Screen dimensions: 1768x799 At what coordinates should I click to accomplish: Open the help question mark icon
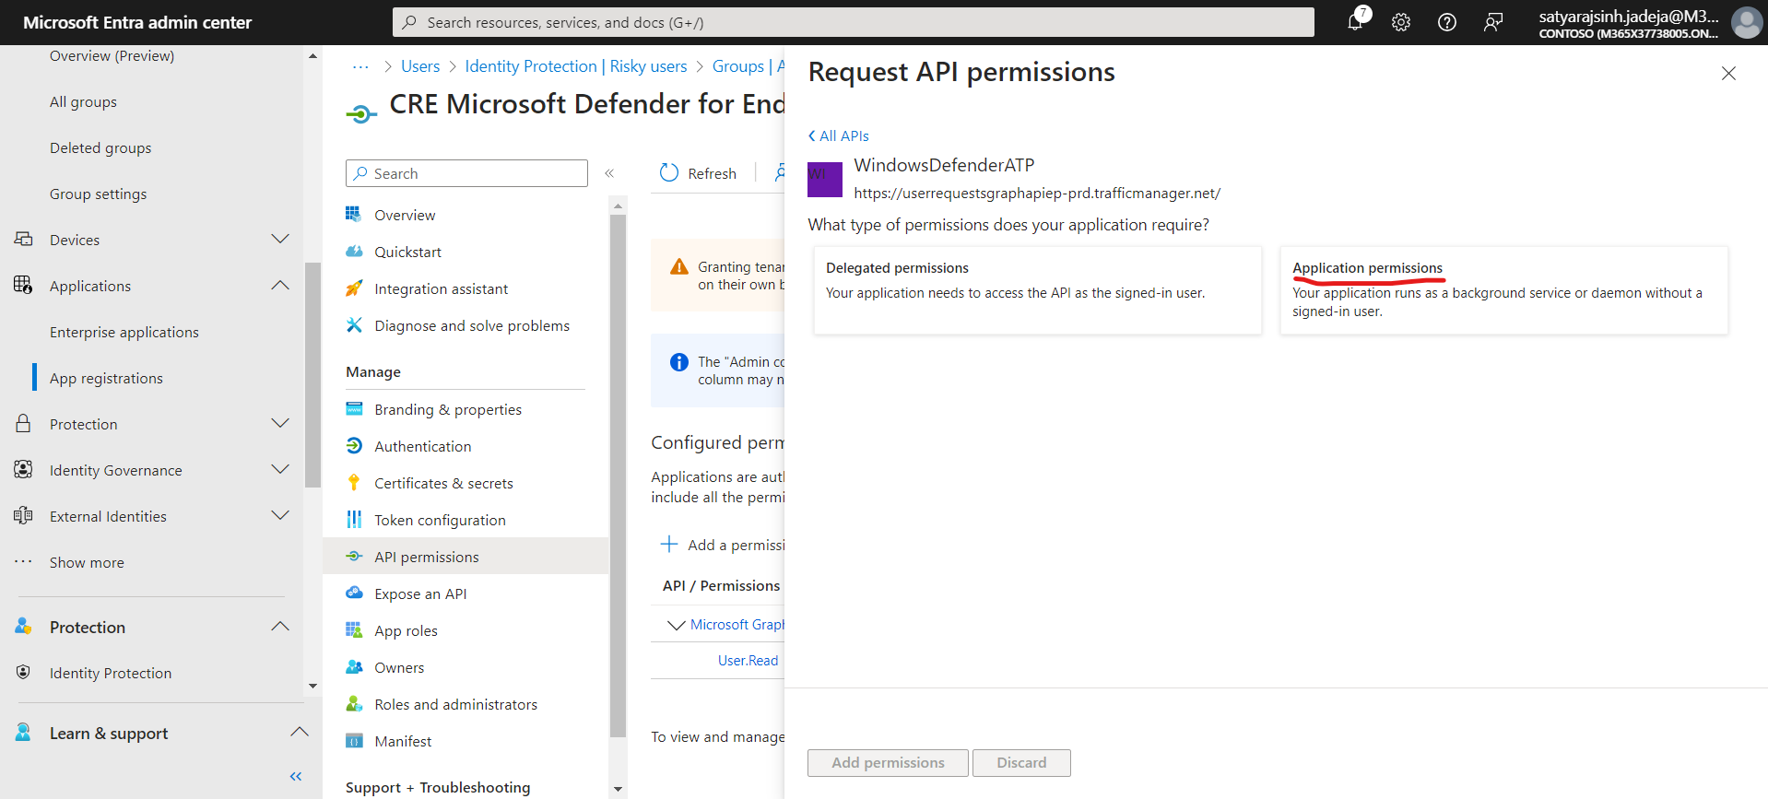click(1447, 22)
